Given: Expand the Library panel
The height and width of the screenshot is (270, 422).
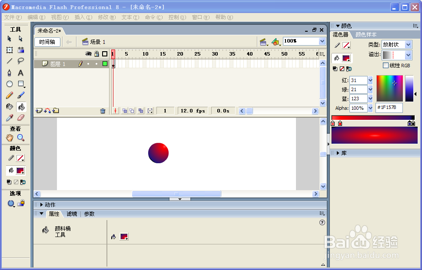Looking at the screenshot, I should coord(338,153).
